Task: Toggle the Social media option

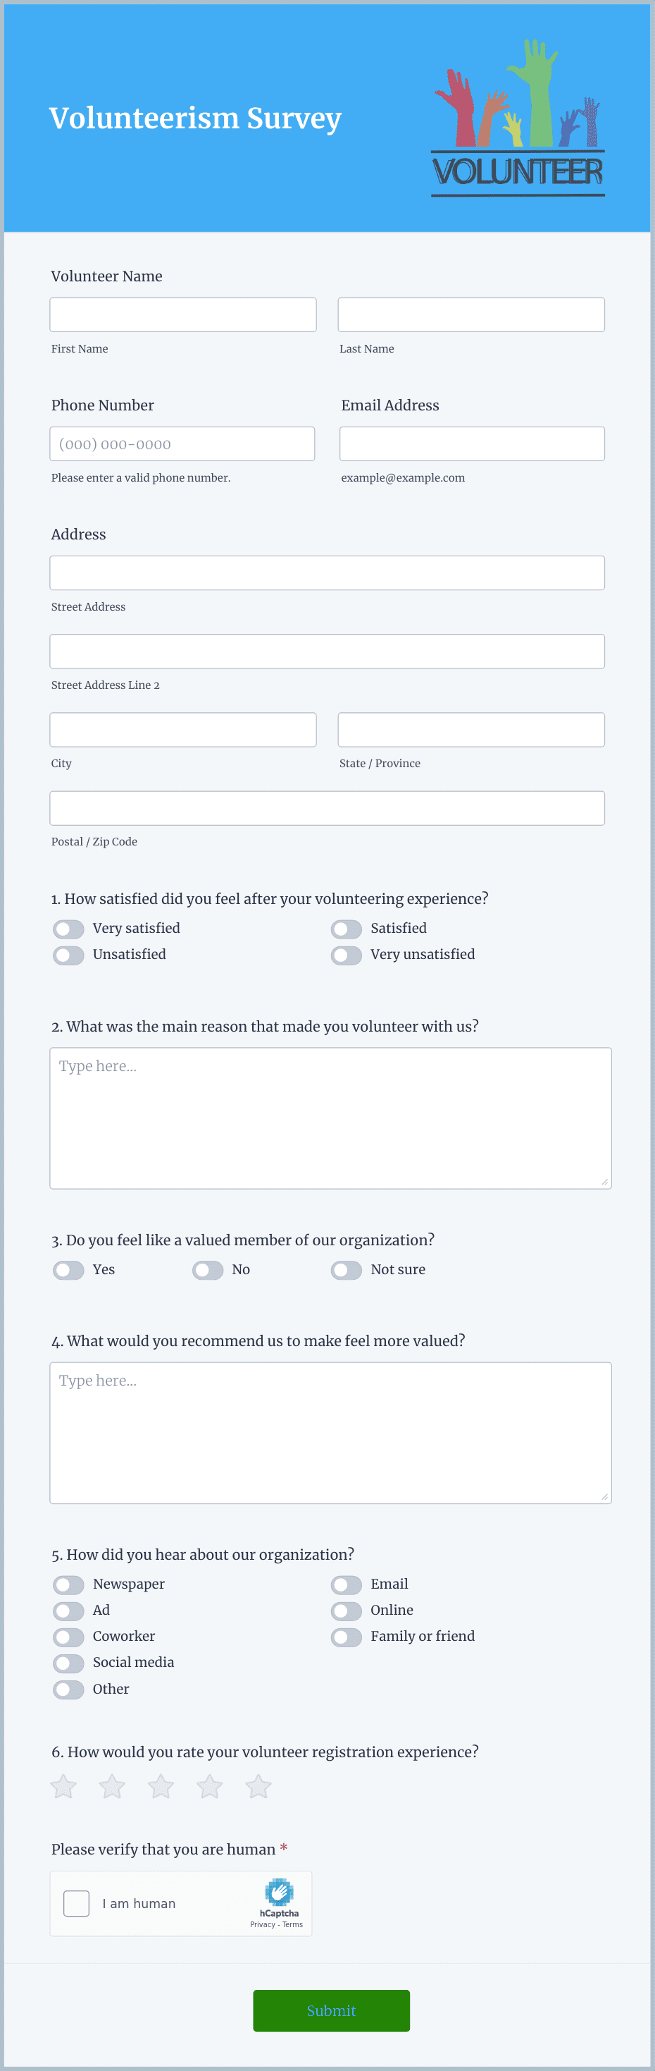Action: pyautogui.click(x=68, y=1663)
